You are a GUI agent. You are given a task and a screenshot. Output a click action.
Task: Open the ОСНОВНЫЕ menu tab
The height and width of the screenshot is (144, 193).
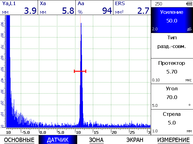[x=19, y=140]
